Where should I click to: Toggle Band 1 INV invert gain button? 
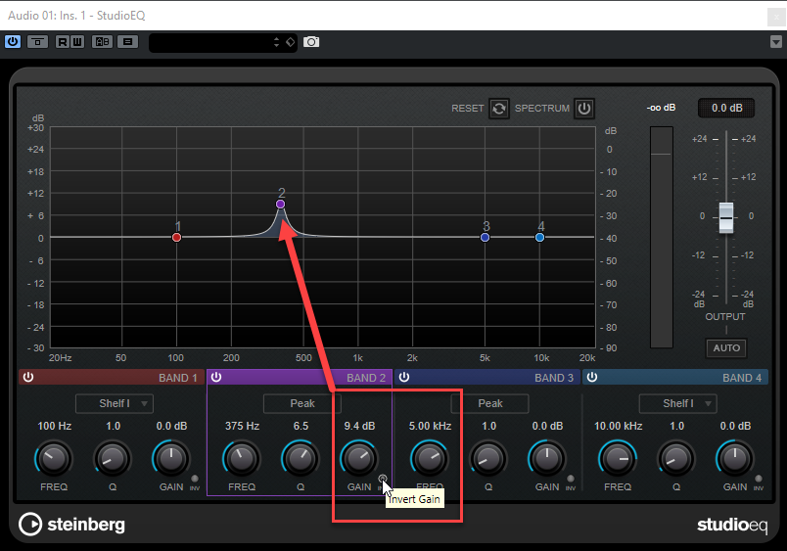click(195, 479)
